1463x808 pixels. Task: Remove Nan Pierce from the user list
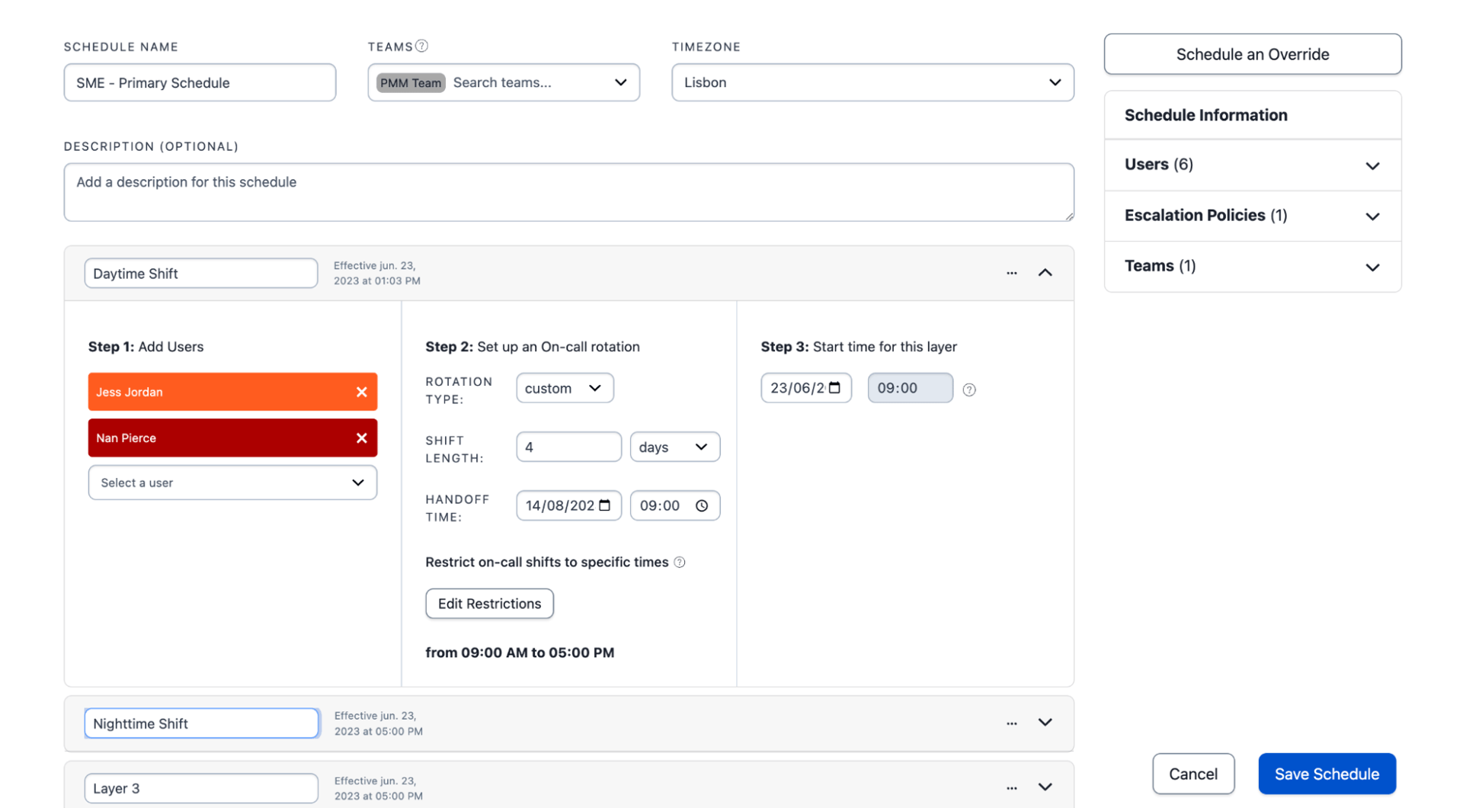click(x=361, y=438)
